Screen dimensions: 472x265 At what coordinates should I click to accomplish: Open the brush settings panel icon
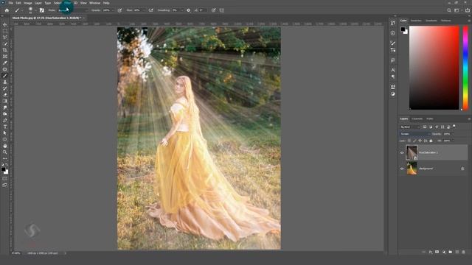(x=42, y=10)
